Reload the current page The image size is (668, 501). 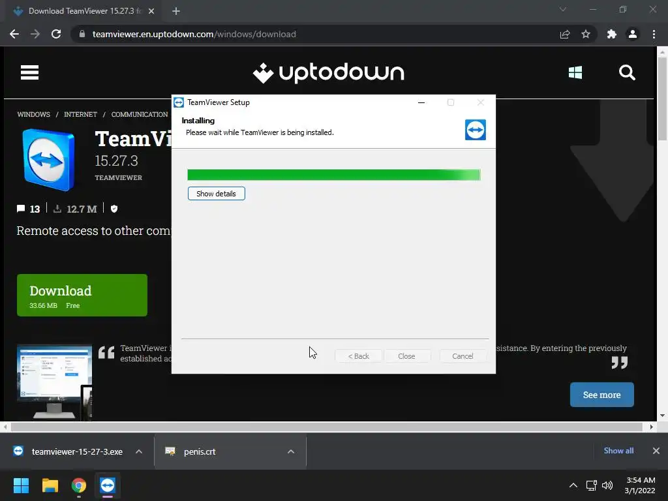pos(56,34)
